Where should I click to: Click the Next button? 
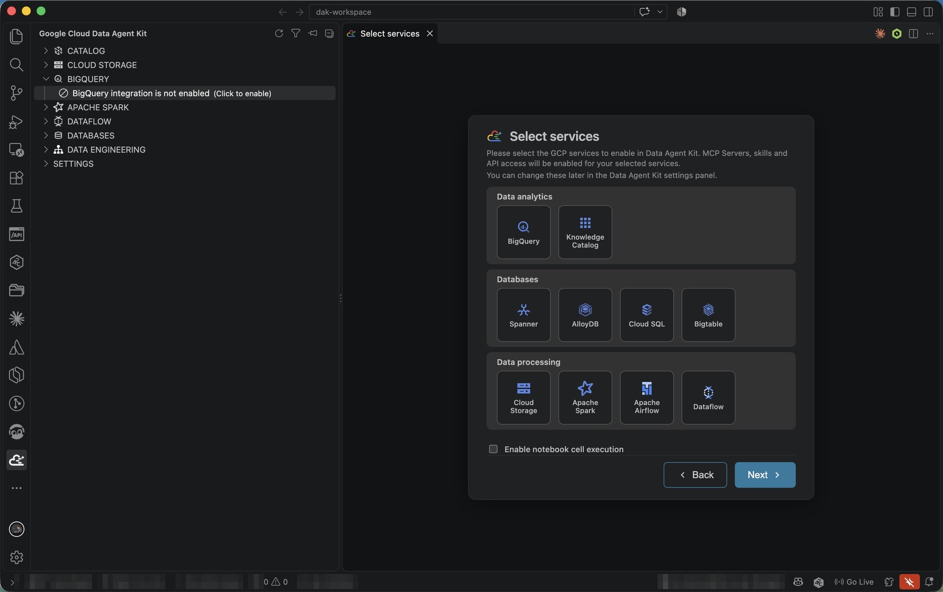765,475
